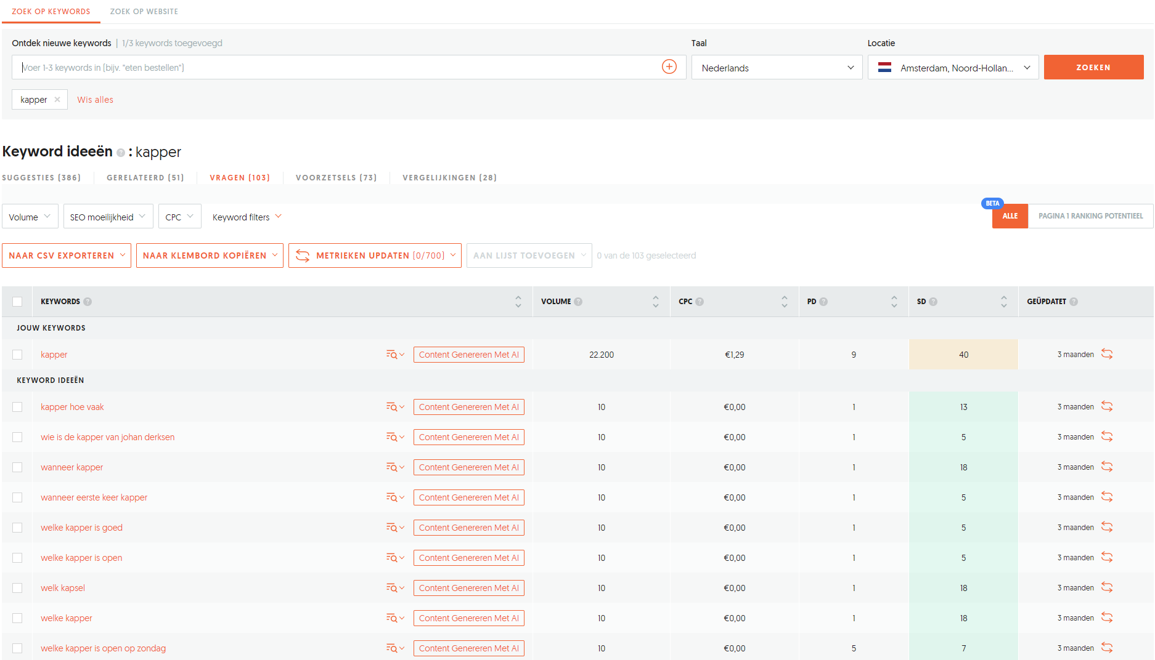Viewport: 1155px width, 660px height.
Task: Help icon beside SD column header
Action: click(933, 302)
